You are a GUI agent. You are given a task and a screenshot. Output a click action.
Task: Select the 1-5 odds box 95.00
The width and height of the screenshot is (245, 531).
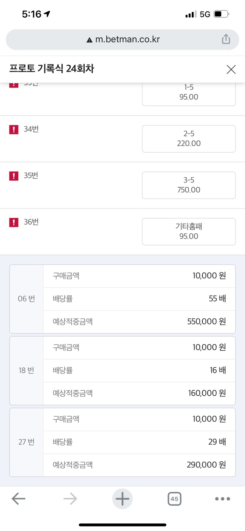tap(189, 94)
